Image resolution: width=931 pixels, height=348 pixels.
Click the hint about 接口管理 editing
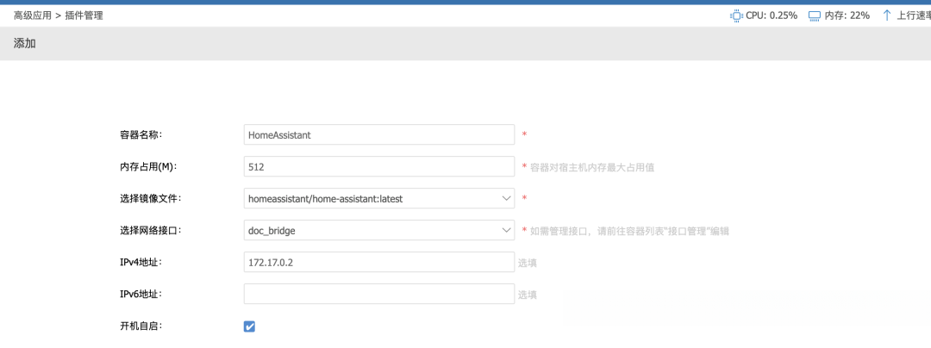click(x=628, y=231)
